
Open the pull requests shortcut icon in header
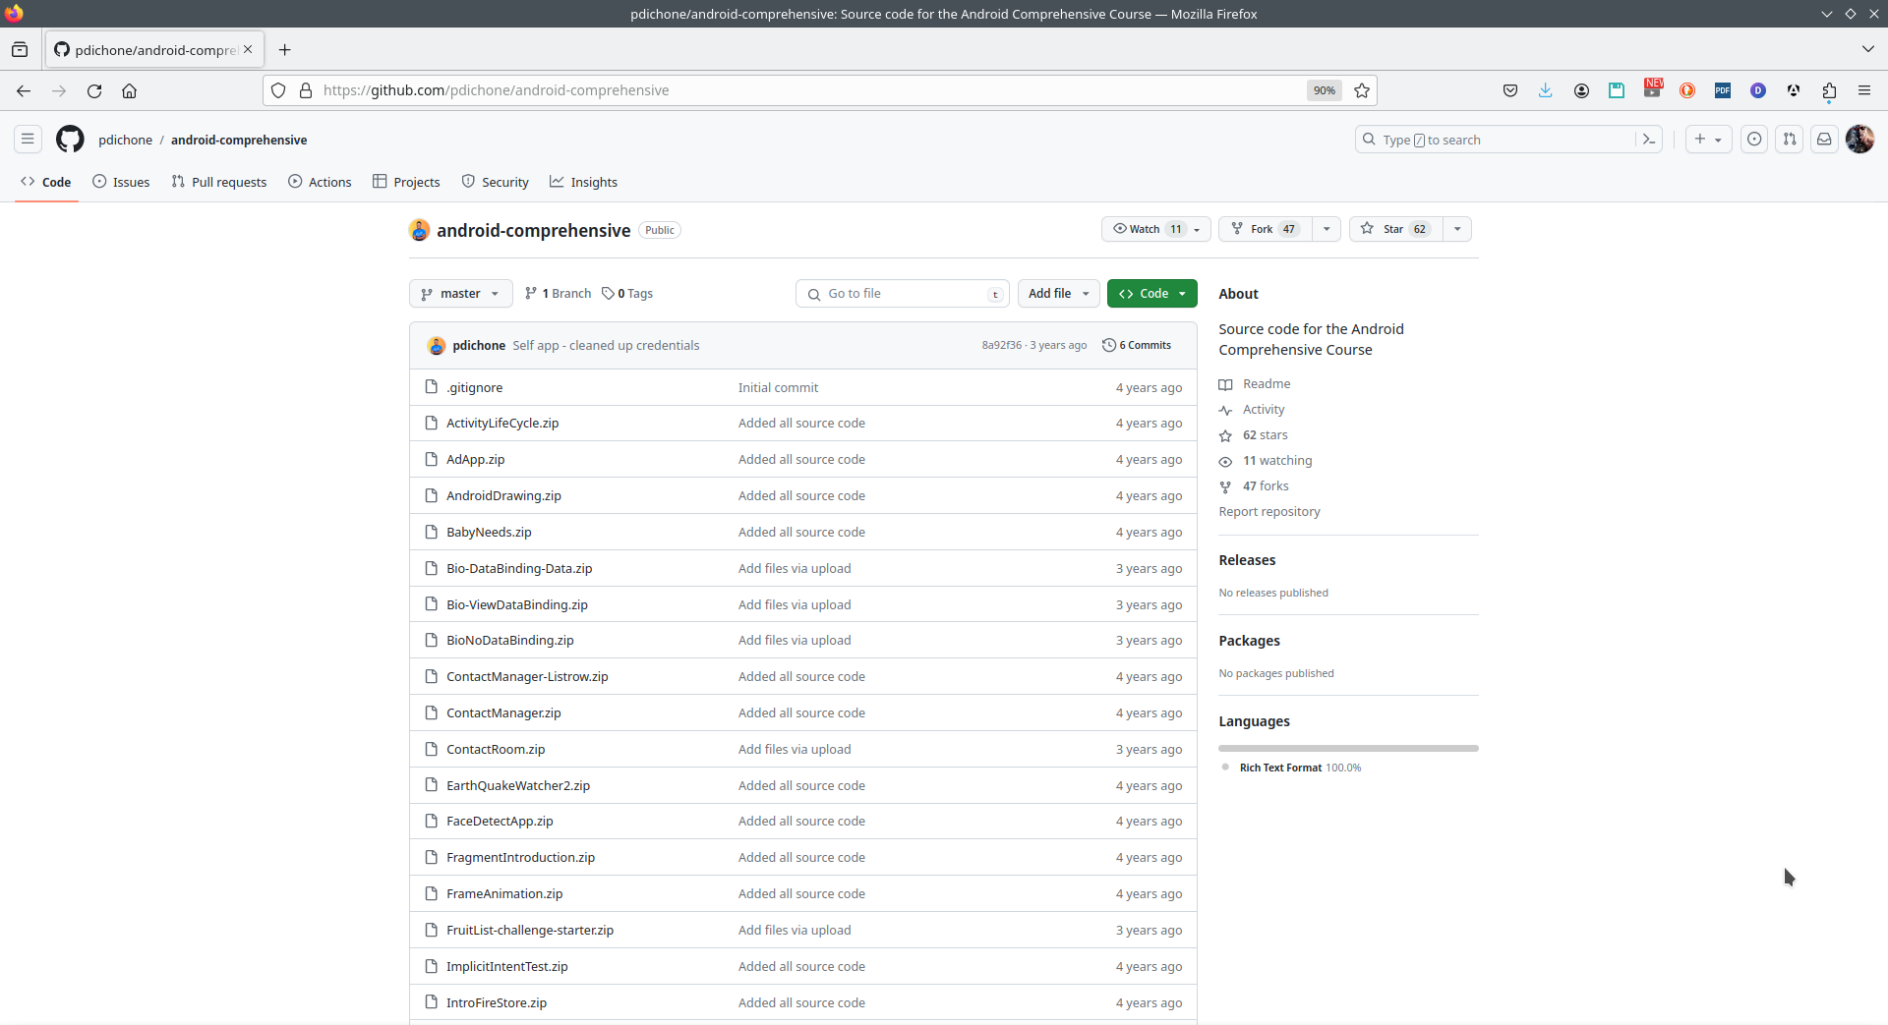pos(1790,140)
